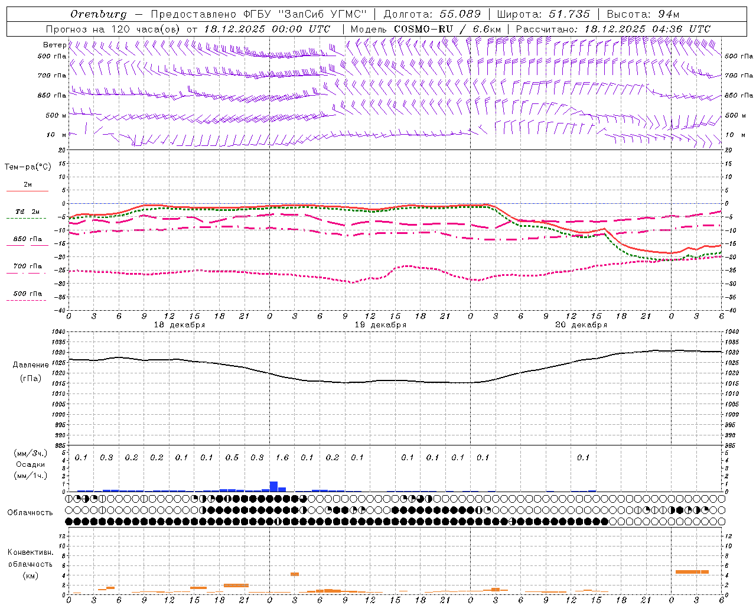Click the (км) convective height unit
This screenshot has width=756, height=605.
30,575
